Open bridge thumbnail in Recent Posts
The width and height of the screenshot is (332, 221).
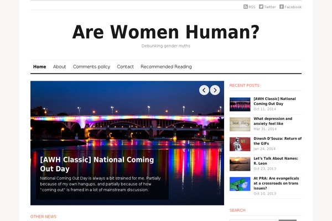tap(240, 104)
